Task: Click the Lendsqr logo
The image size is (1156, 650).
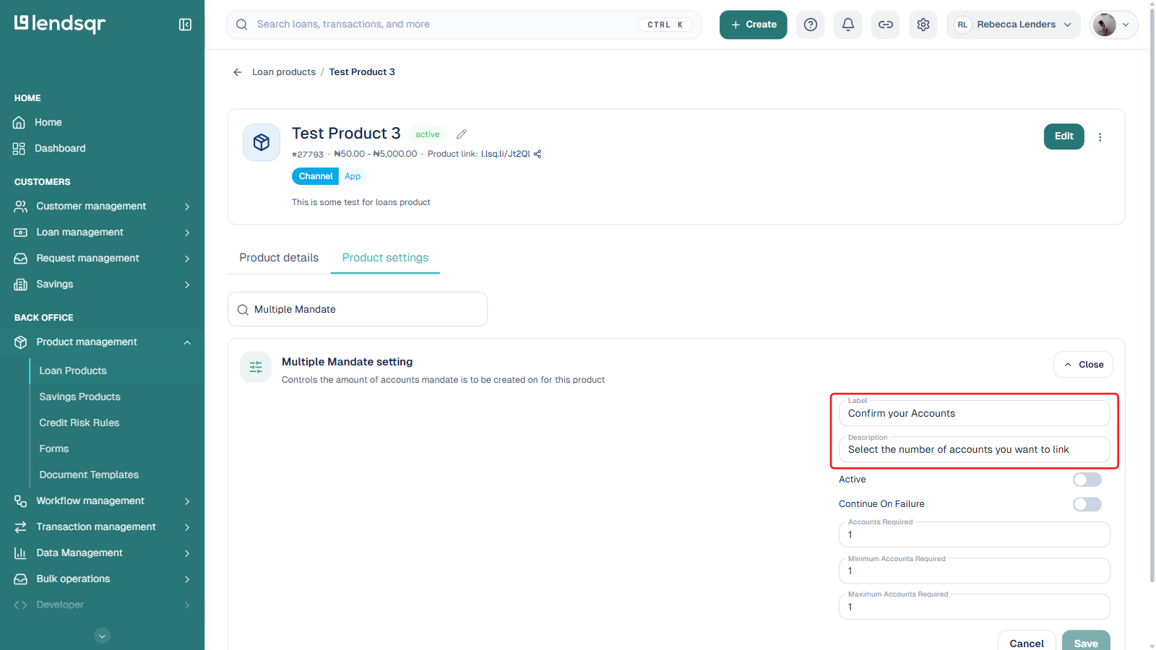Action: [x=60, y=24]
